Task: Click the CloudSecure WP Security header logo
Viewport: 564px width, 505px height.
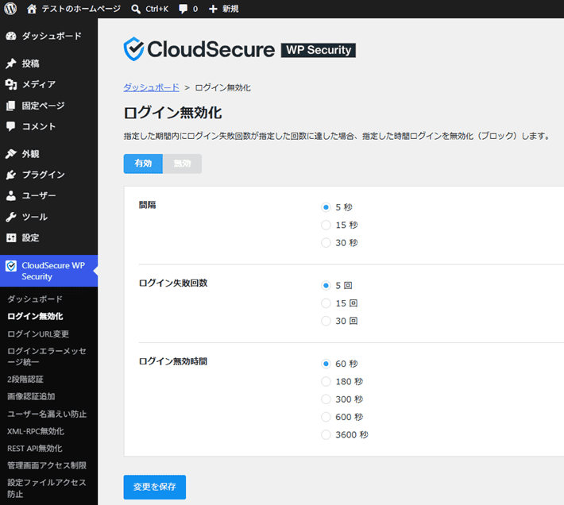Action: (240, 49)
